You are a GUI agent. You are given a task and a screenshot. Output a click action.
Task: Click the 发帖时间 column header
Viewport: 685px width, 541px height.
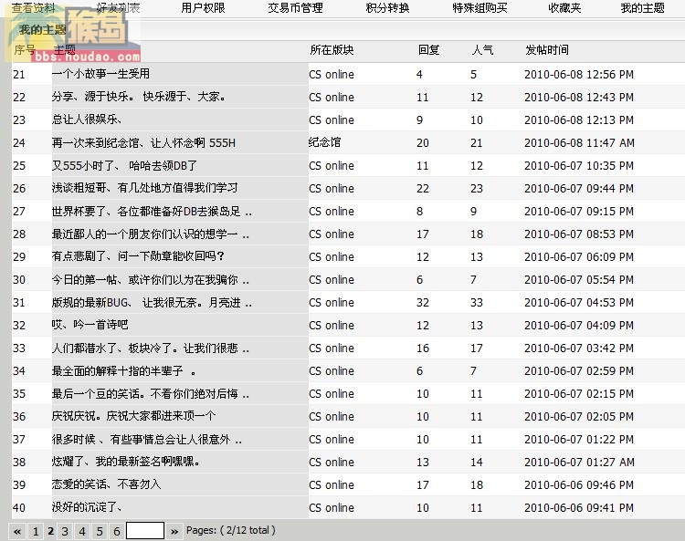(547, 50)
